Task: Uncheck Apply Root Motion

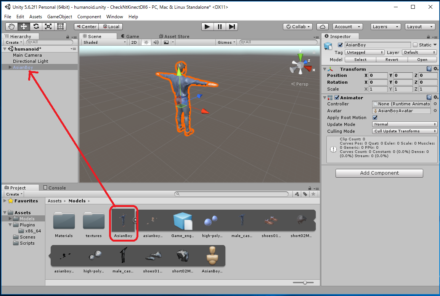Action: pos(375,118)
